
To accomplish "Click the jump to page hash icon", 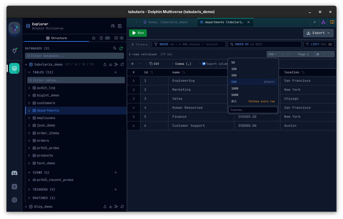I will [x=318, y=54].
